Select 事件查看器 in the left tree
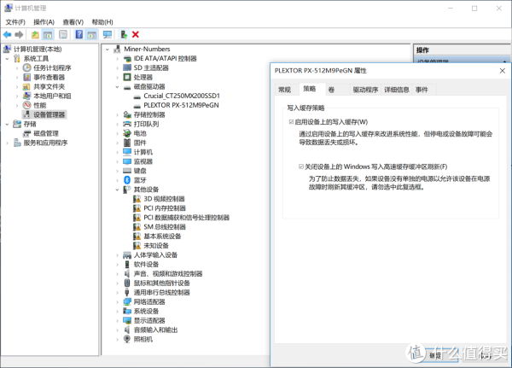 click(x=49, y=77)
